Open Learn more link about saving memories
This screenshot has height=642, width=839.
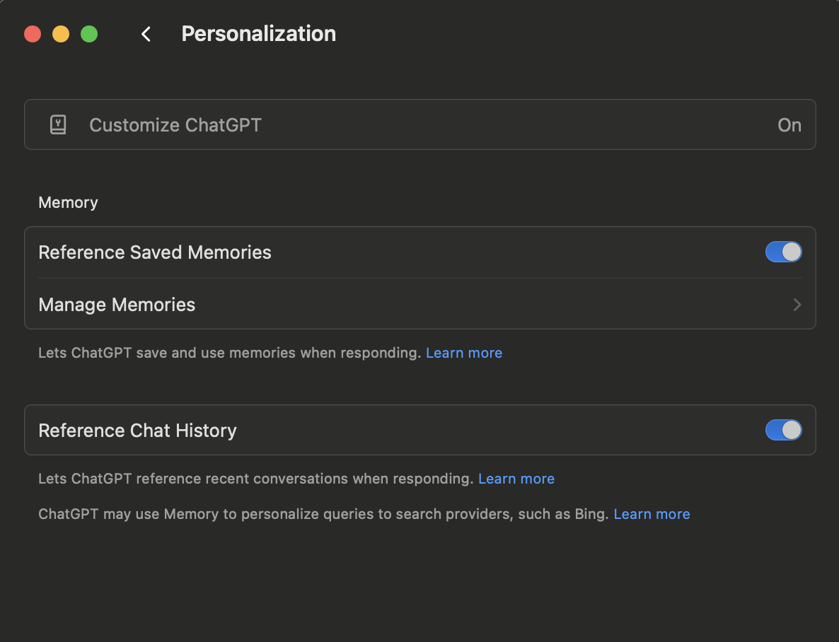[464, 353]
